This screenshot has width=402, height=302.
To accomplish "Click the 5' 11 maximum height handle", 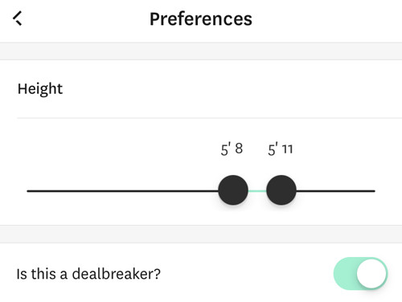I will click(x=281, y=190).
